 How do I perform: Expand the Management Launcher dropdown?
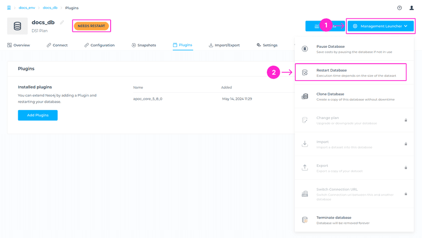click(x=381, y=26)
